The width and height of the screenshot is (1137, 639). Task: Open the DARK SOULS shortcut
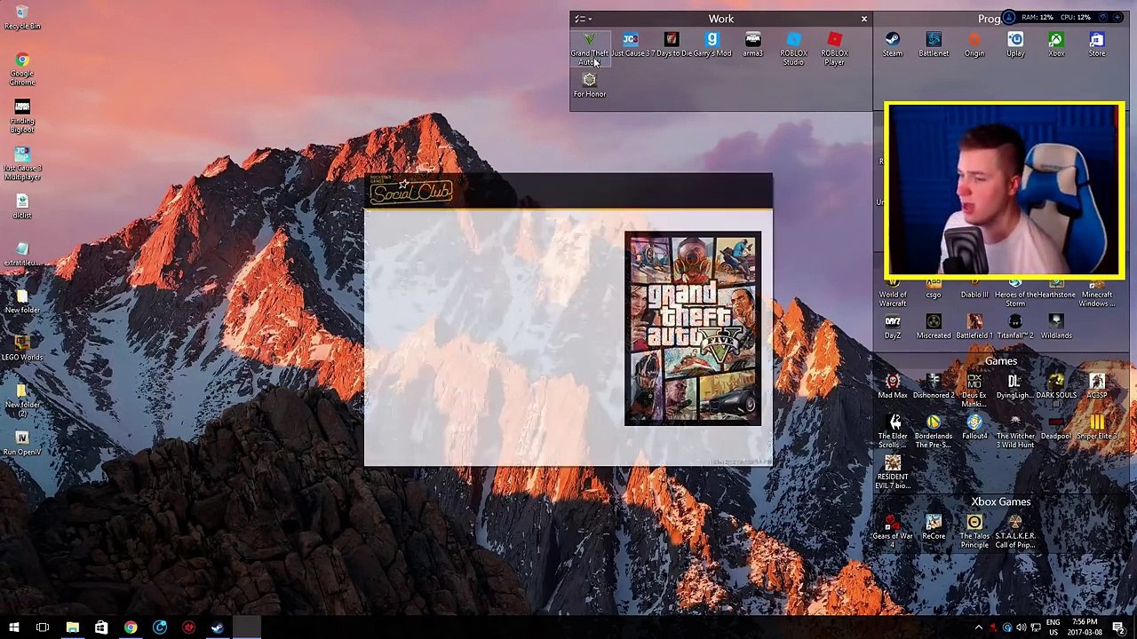tap(1056, 386)
